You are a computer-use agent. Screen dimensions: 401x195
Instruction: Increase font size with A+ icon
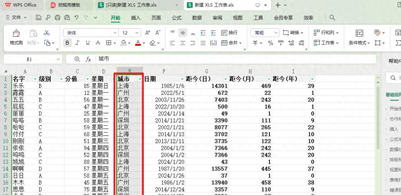pyautogui.click(x=148, y=33)
